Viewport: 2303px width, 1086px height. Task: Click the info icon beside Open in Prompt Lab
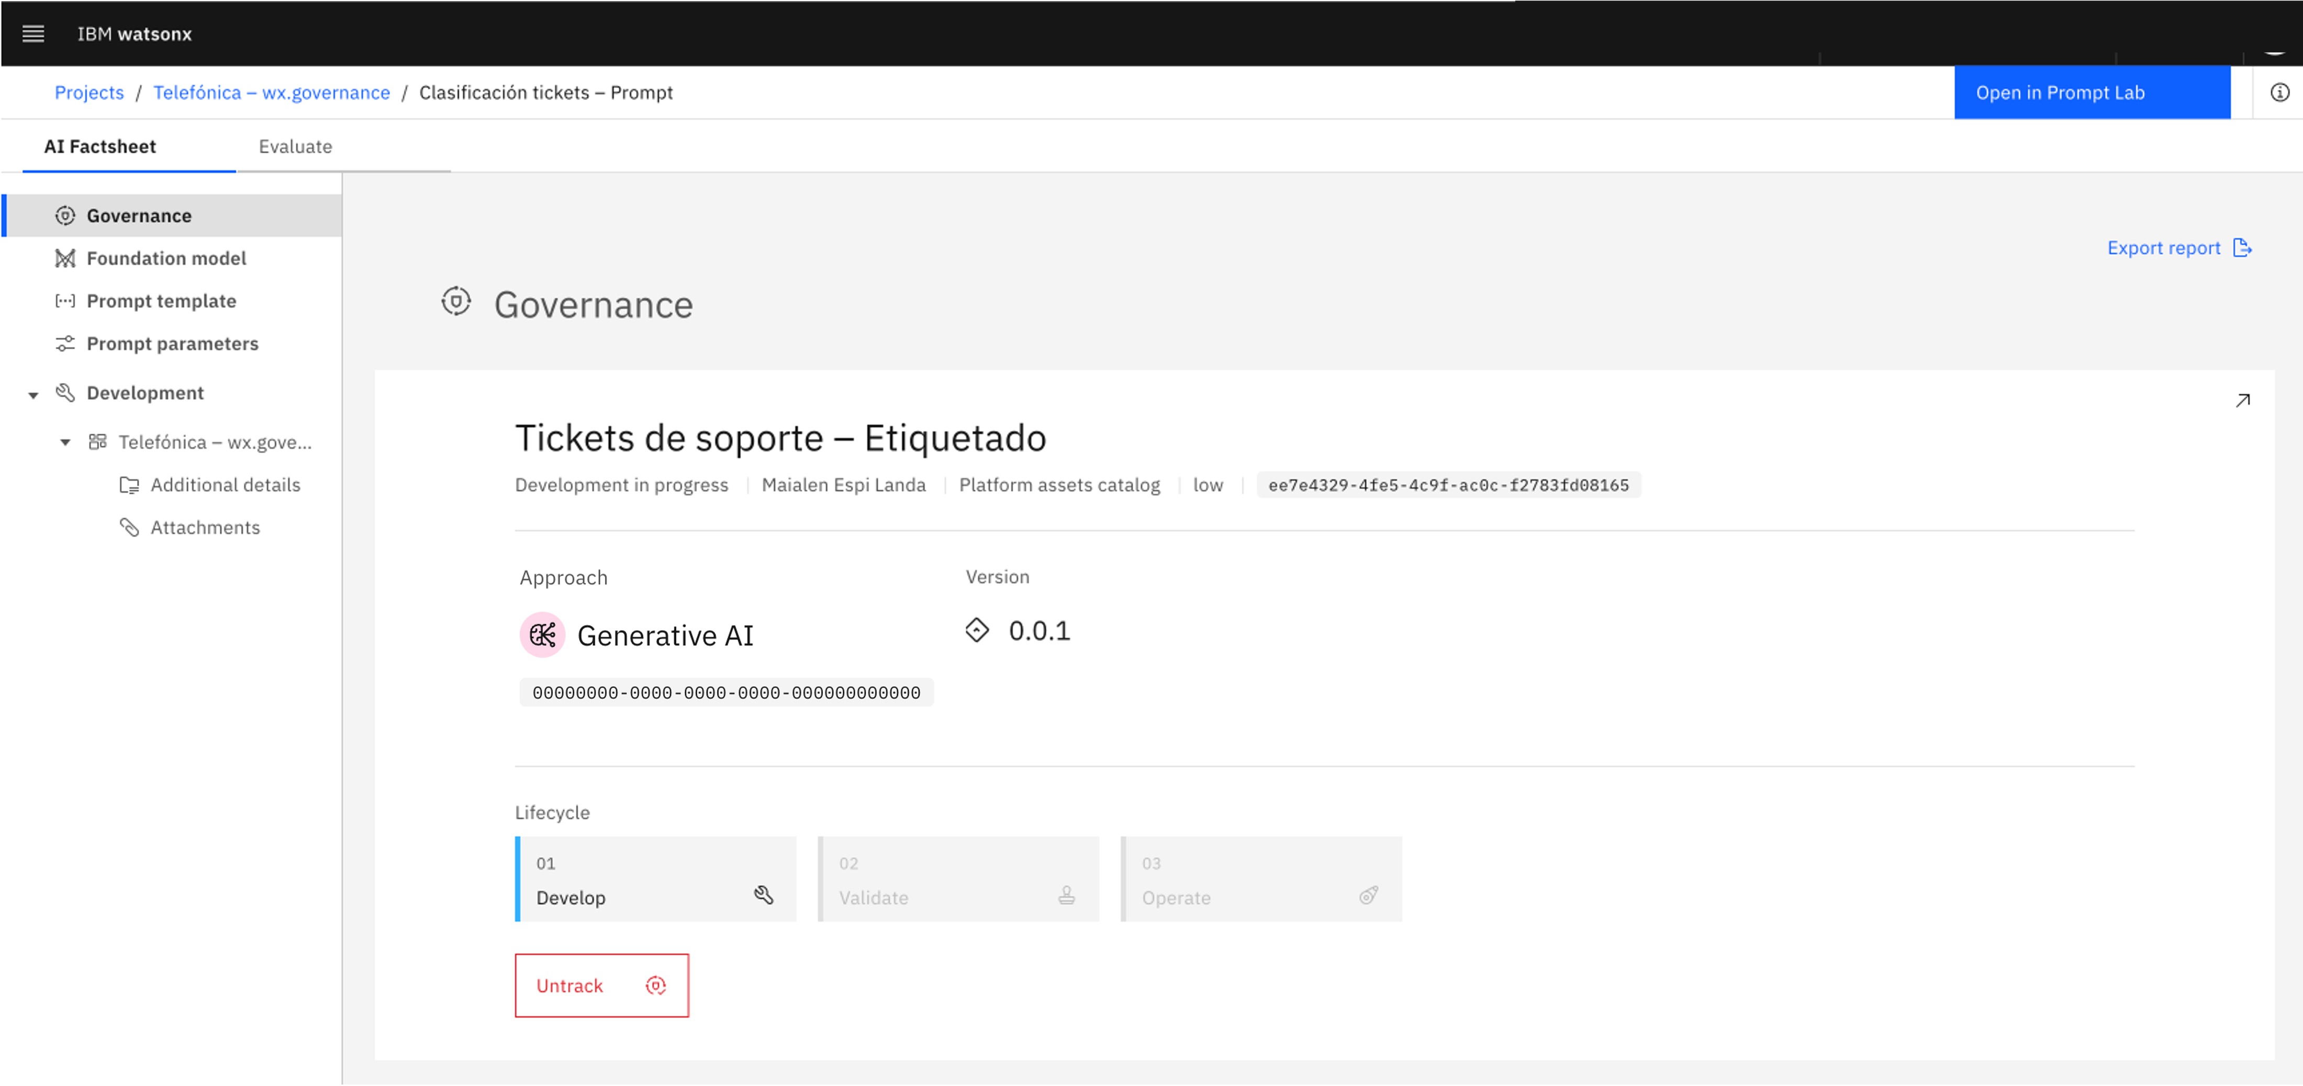2280,93
